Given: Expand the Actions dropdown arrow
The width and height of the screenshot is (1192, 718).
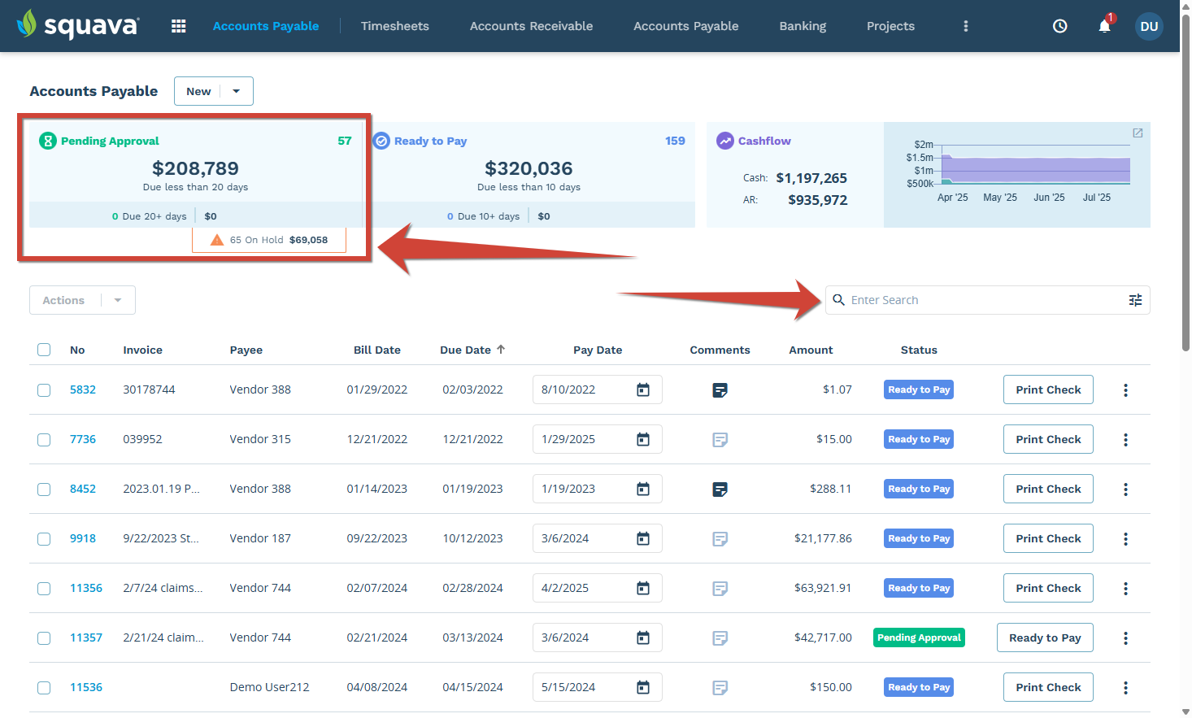Looking at the screenshot, I should [118, 300].
